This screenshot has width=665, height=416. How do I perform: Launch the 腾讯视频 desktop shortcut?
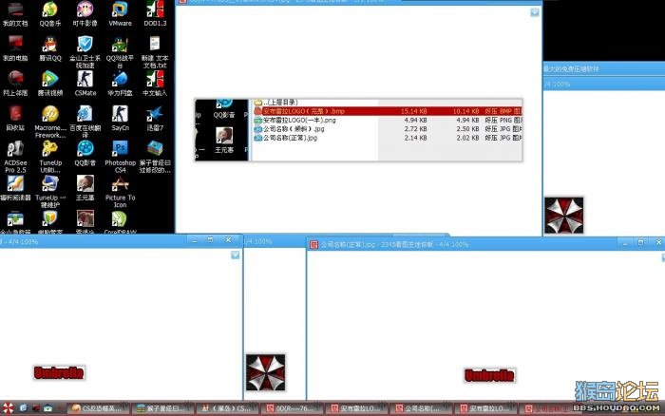click(x=50, y=84)
